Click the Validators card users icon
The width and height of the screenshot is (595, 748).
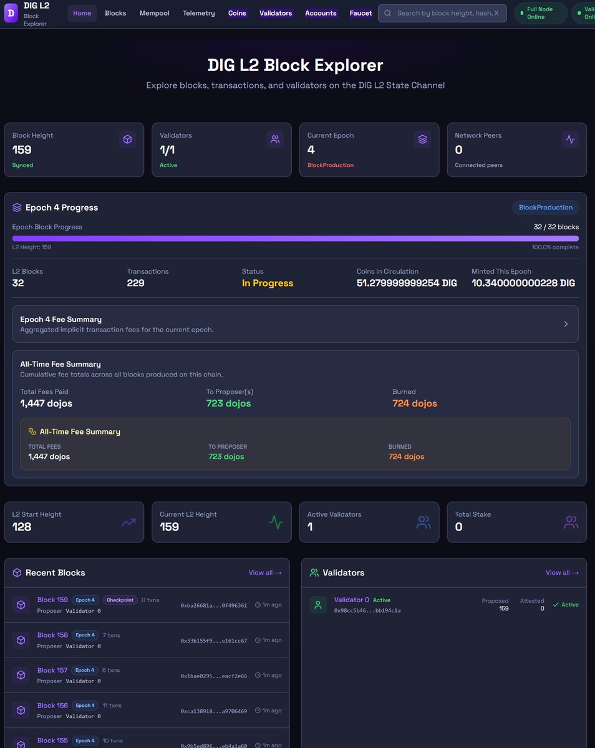pyautogui.click(x=275, y=140)
